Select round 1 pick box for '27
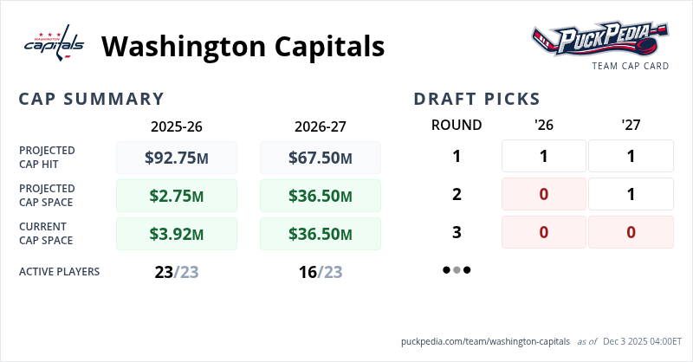This screenshot has width=693, height=362. coord(631,157)
